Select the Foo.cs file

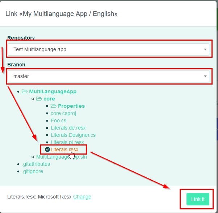[58, 120]
